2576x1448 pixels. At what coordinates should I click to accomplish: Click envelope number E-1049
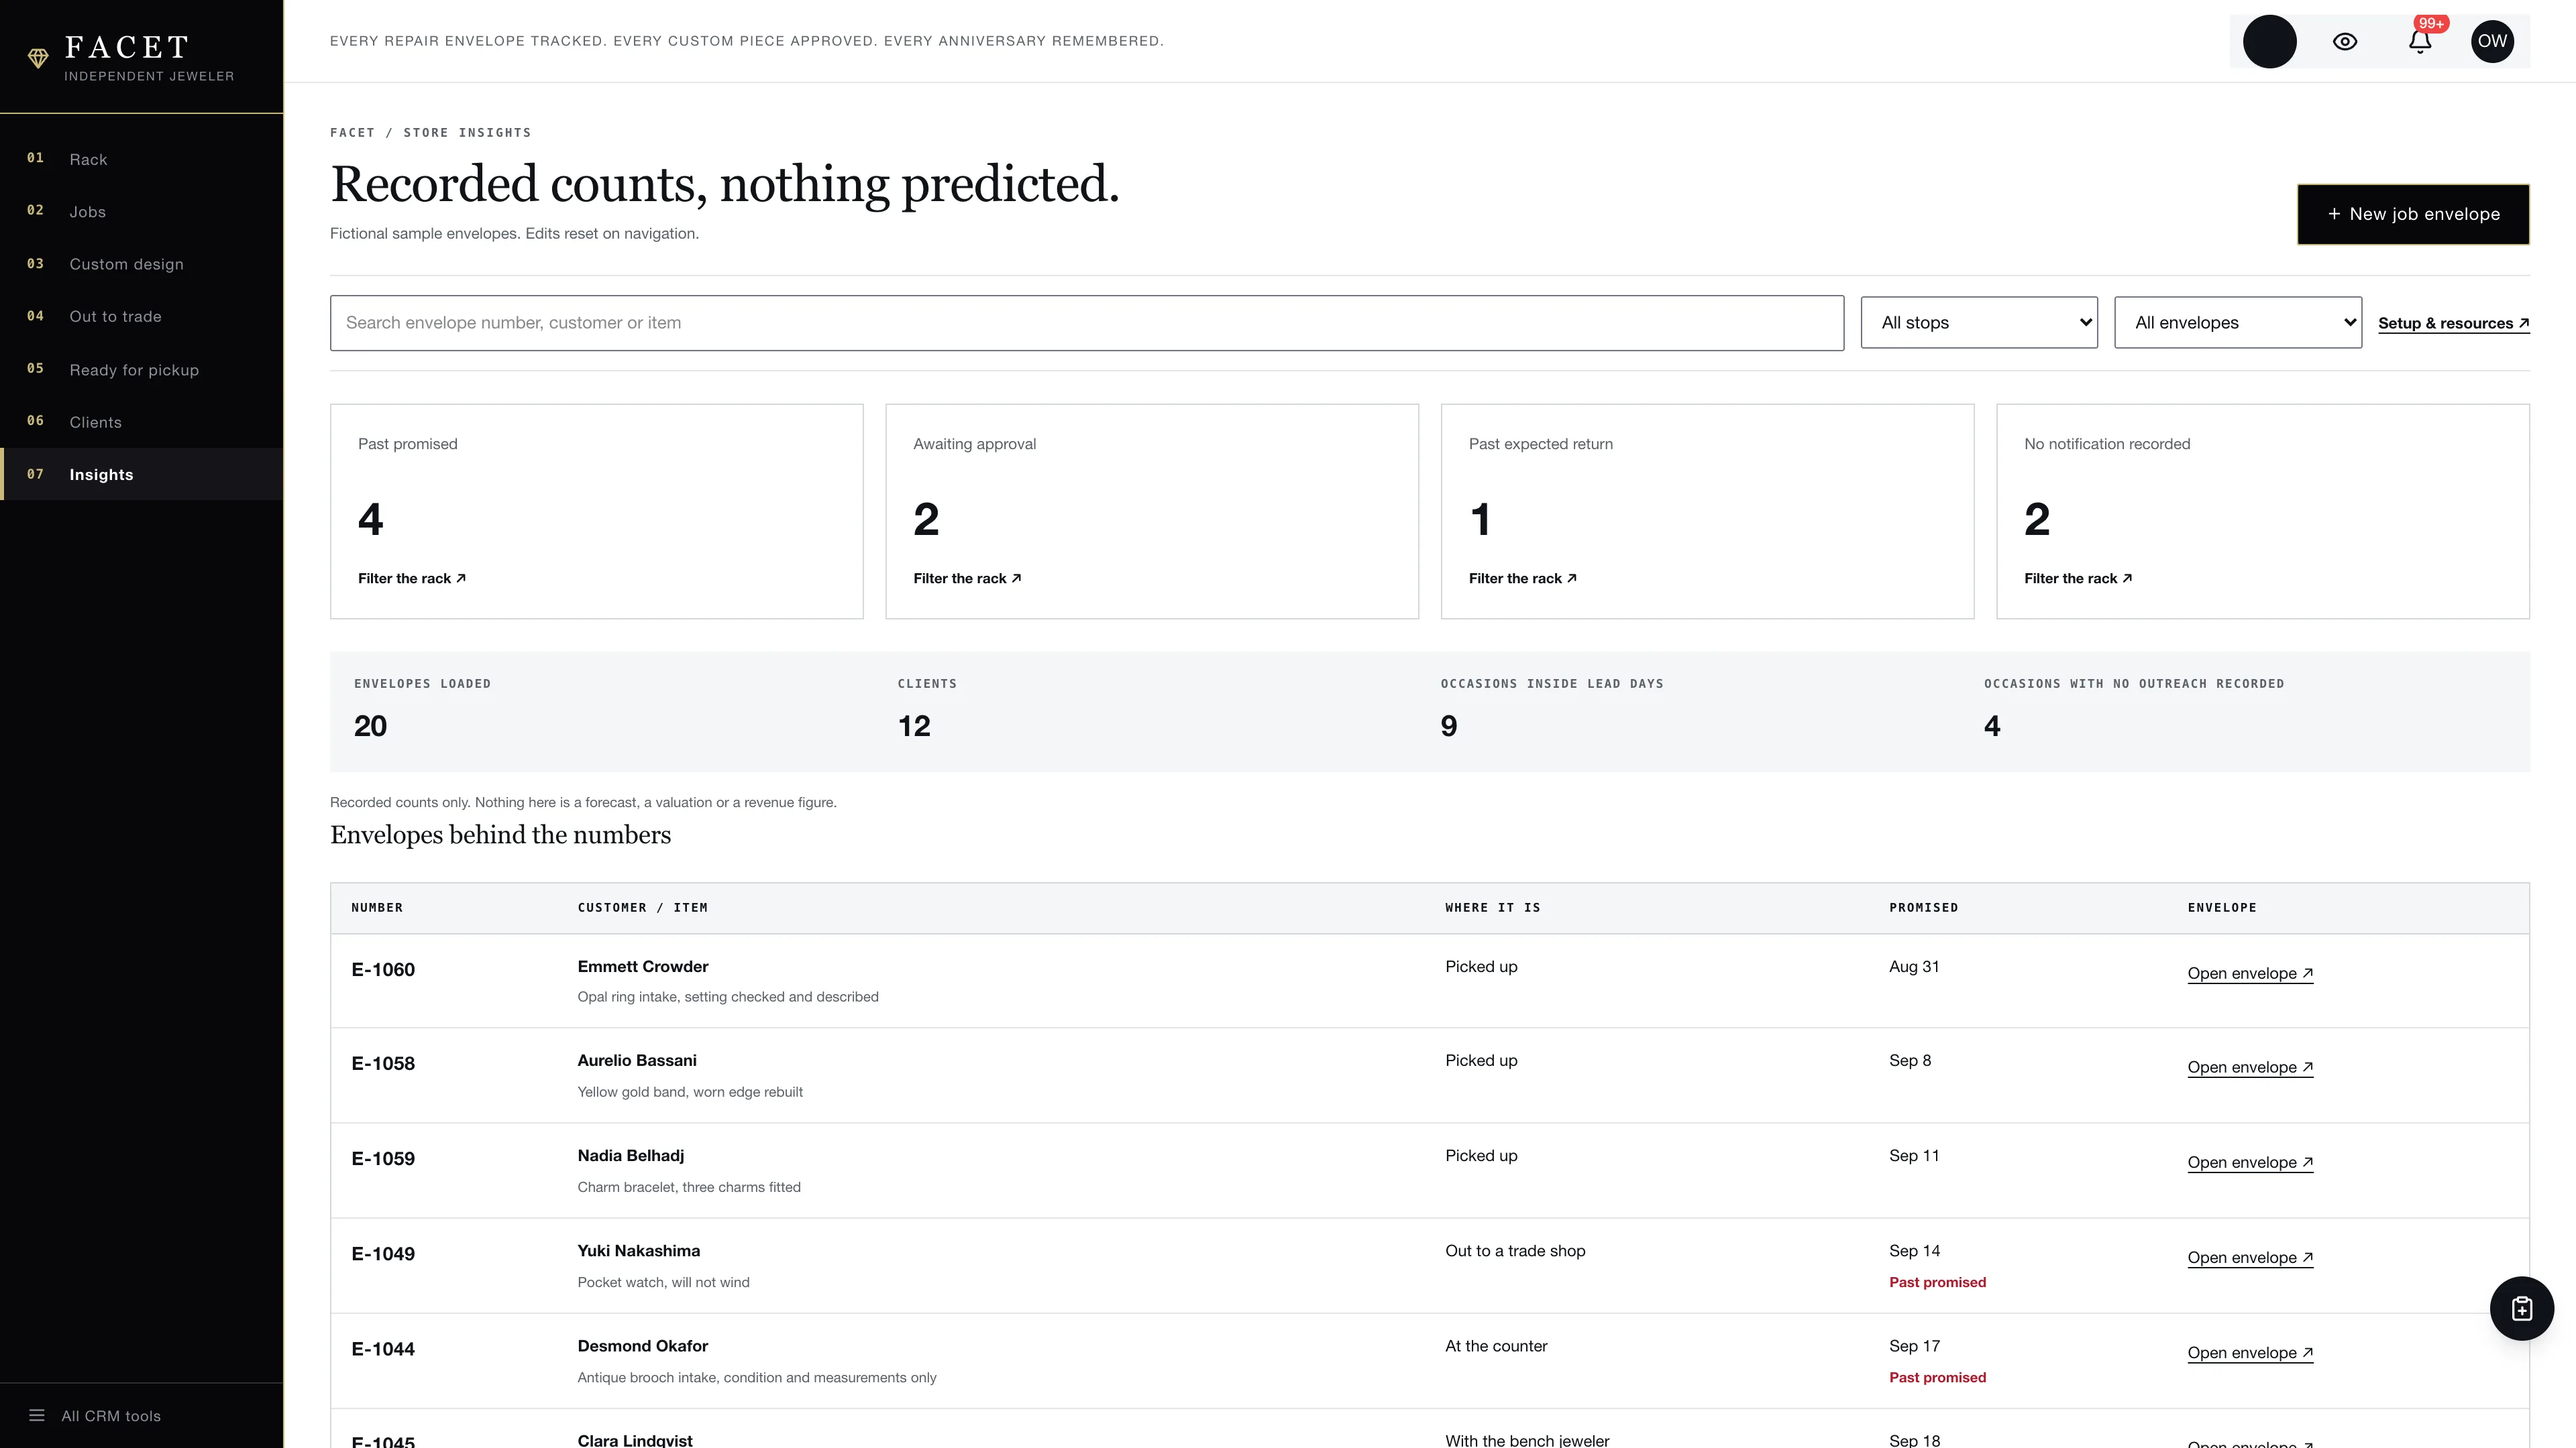(x=383, y=1254)
